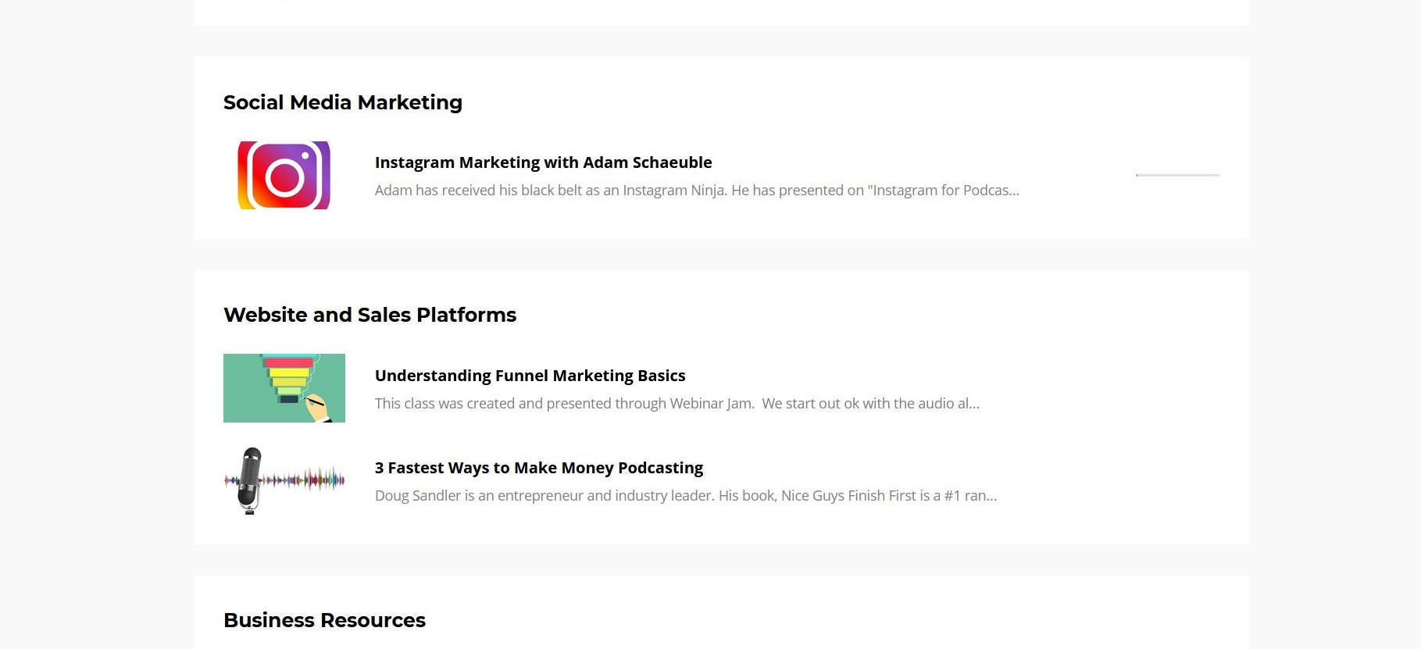Click the microphone stand base in podcast image
The width and height of the screenshot is (1421, 649).
coord(249,511)
